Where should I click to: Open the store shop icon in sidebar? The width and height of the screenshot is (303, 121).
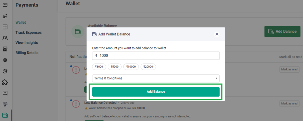[5, 49]
